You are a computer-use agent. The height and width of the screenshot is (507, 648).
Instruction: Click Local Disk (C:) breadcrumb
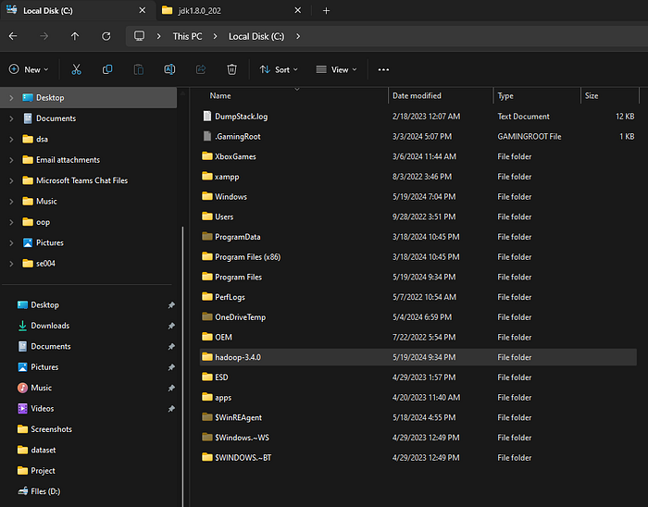coord(256,36)
